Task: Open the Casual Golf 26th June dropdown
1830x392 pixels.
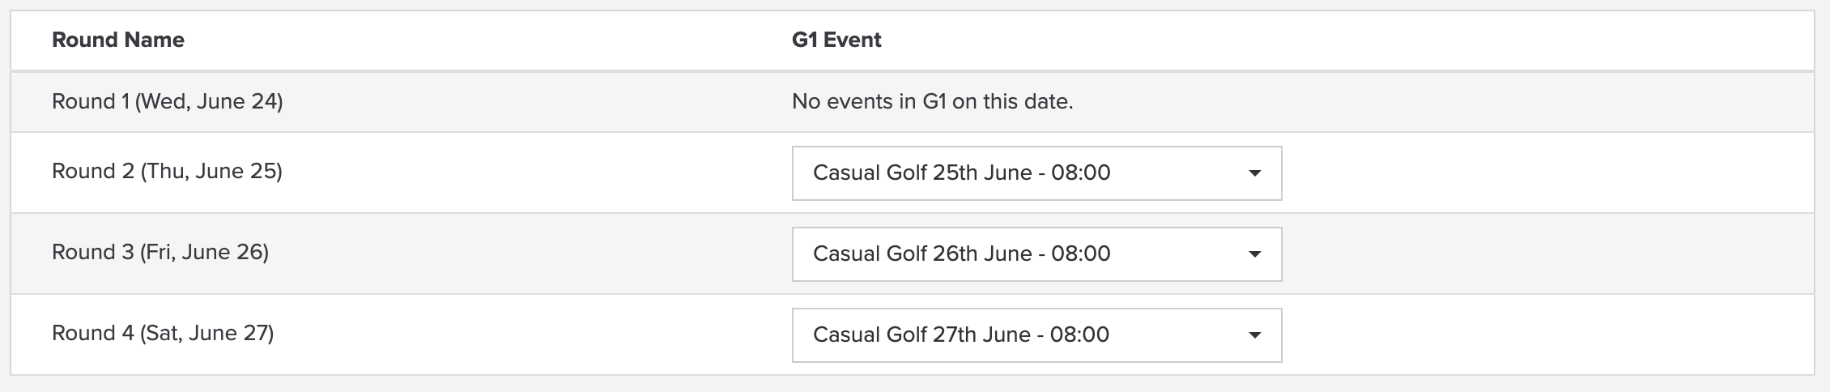Action: (1036, 254)
